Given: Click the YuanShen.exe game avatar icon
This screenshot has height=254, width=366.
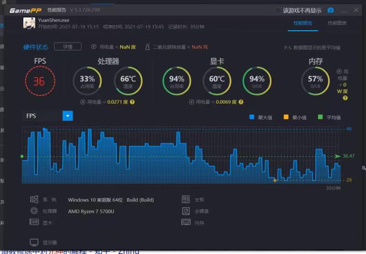Looking at the screenshot, I should click(x=30, y=23).
